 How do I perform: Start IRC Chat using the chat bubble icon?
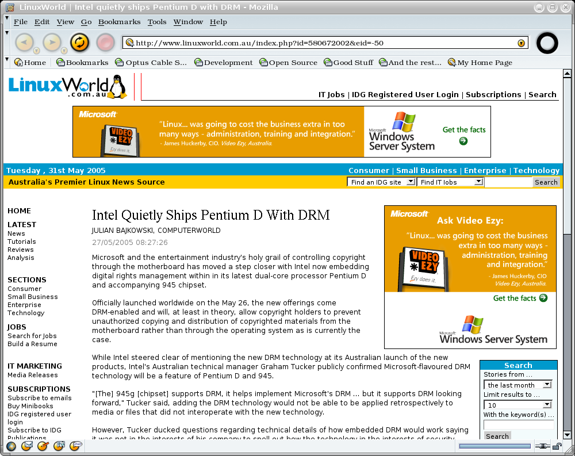click(x=76, y=446)
